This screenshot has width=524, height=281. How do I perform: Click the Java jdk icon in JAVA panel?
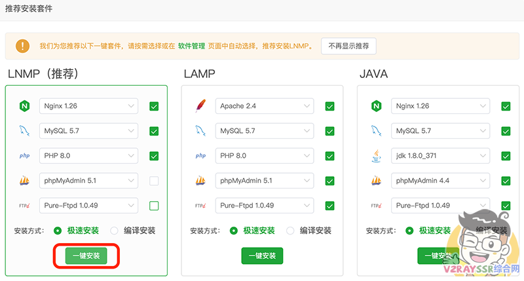(x=377, y=156)
